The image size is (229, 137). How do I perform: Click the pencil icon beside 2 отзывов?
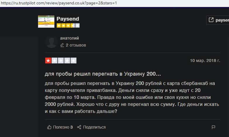tap(62, 45)
